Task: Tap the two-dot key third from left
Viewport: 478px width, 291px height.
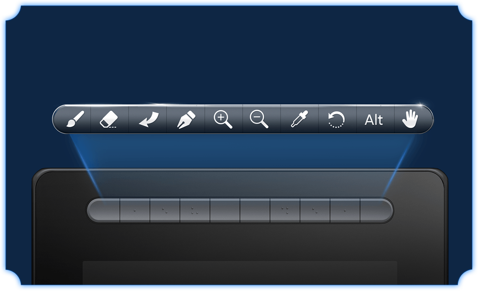Action: [165, 210]
